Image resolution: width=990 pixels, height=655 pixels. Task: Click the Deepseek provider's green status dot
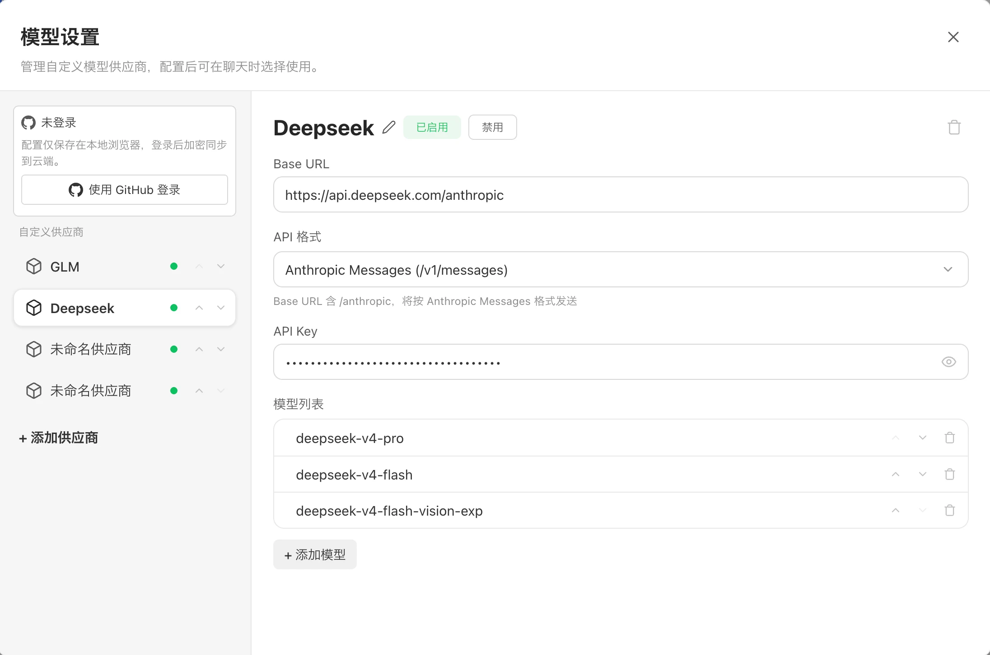pyautogui.click(x=174, y=308)
